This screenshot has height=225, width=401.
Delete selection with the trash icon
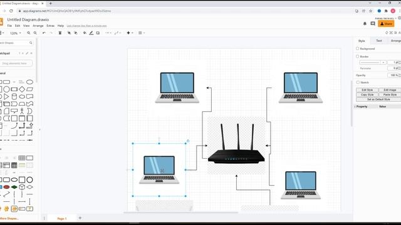[x=60, y=33]
